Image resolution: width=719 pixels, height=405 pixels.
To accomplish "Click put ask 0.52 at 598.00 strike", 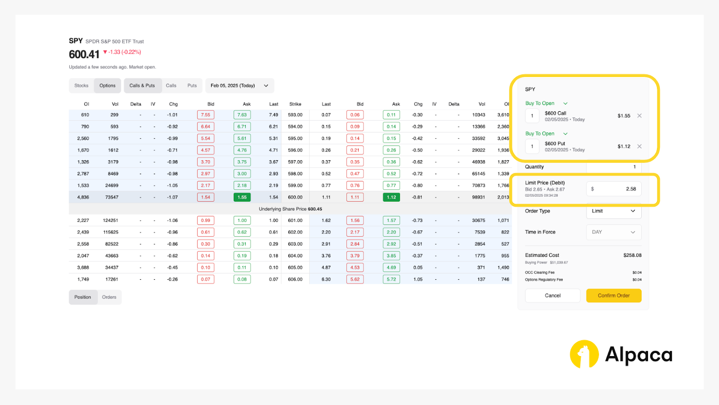I will (391, 174).
